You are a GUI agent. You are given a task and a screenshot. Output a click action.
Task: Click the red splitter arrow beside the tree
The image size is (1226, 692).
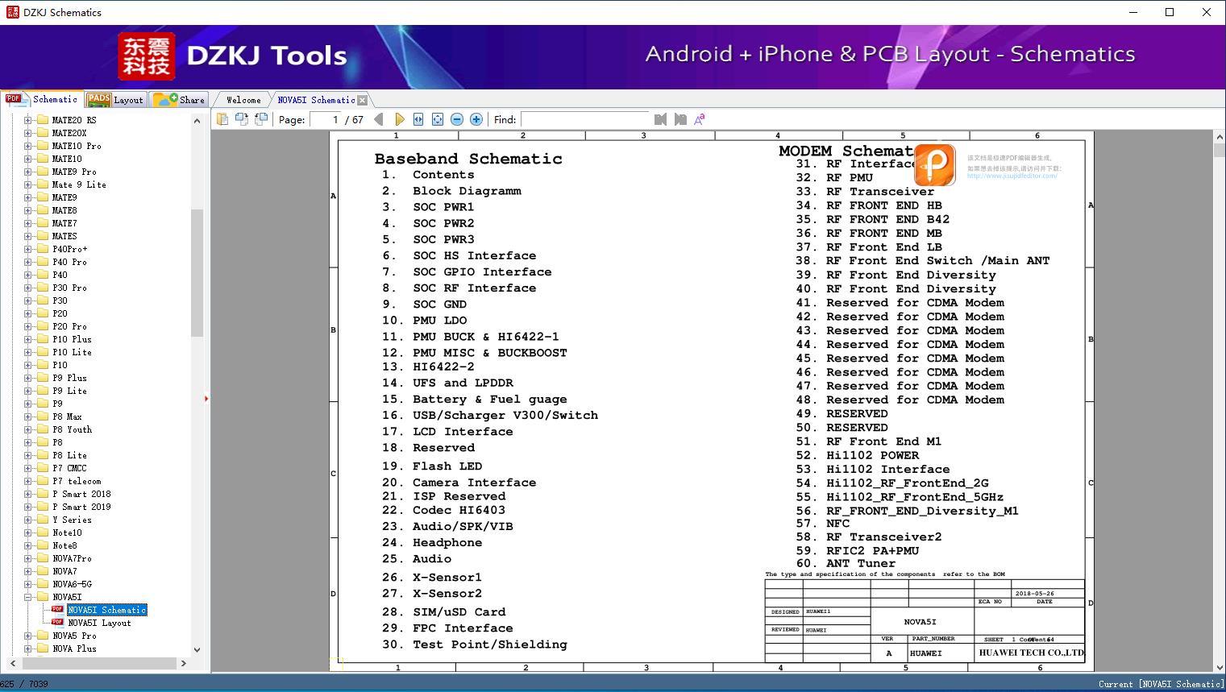(206, 399)
